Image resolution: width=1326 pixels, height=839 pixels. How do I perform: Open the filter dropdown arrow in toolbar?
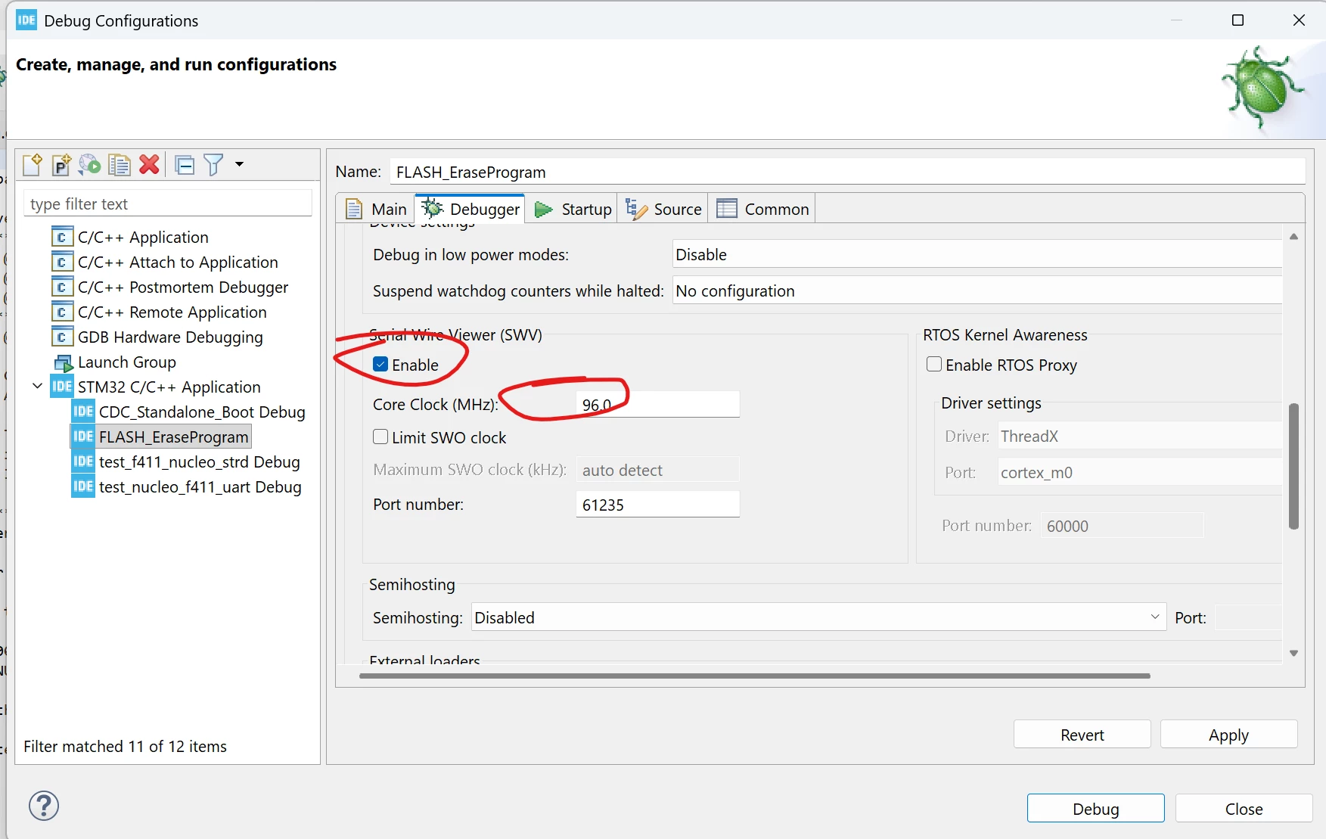click(239, 164)
